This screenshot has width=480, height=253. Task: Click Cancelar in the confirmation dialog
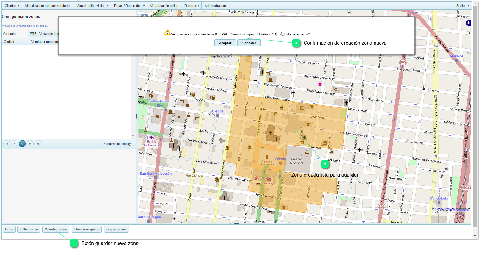click(249, 43)
